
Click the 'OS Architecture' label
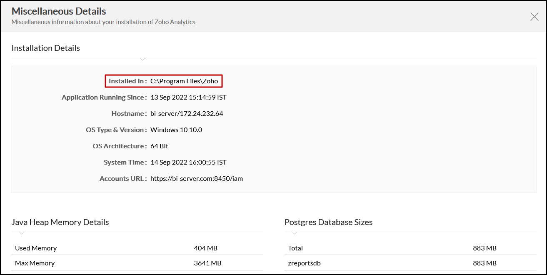pyautogui.click(x=120, y=146)
